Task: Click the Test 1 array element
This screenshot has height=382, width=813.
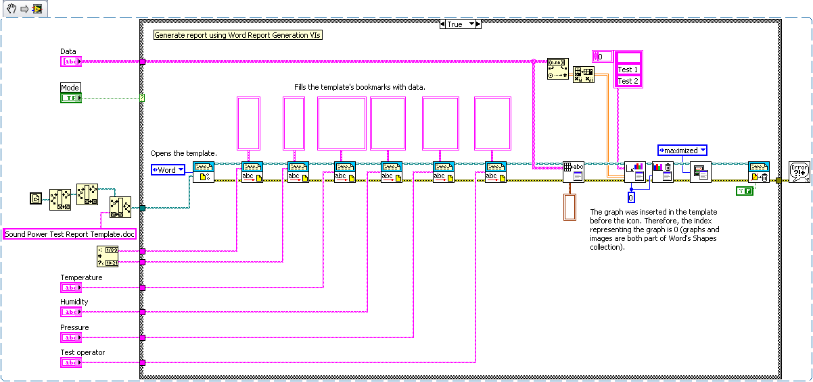Action: point(629,70)
